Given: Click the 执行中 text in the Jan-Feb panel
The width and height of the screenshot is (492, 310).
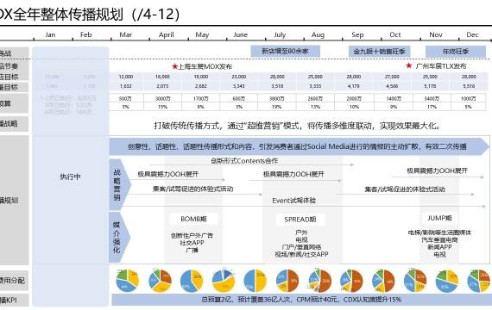Looking at the screenshot, I should (70, 177).
